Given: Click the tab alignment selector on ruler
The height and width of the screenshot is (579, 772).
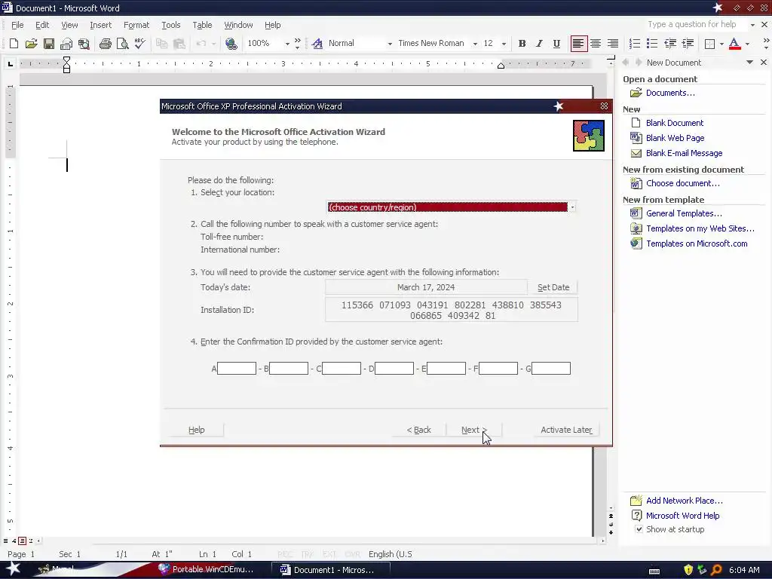Looking at the screenshot, I should [x=11, y=63].
